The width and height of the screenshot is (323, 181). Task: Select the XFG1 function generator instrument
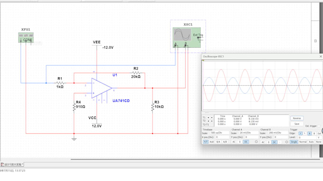click(26, 37)
